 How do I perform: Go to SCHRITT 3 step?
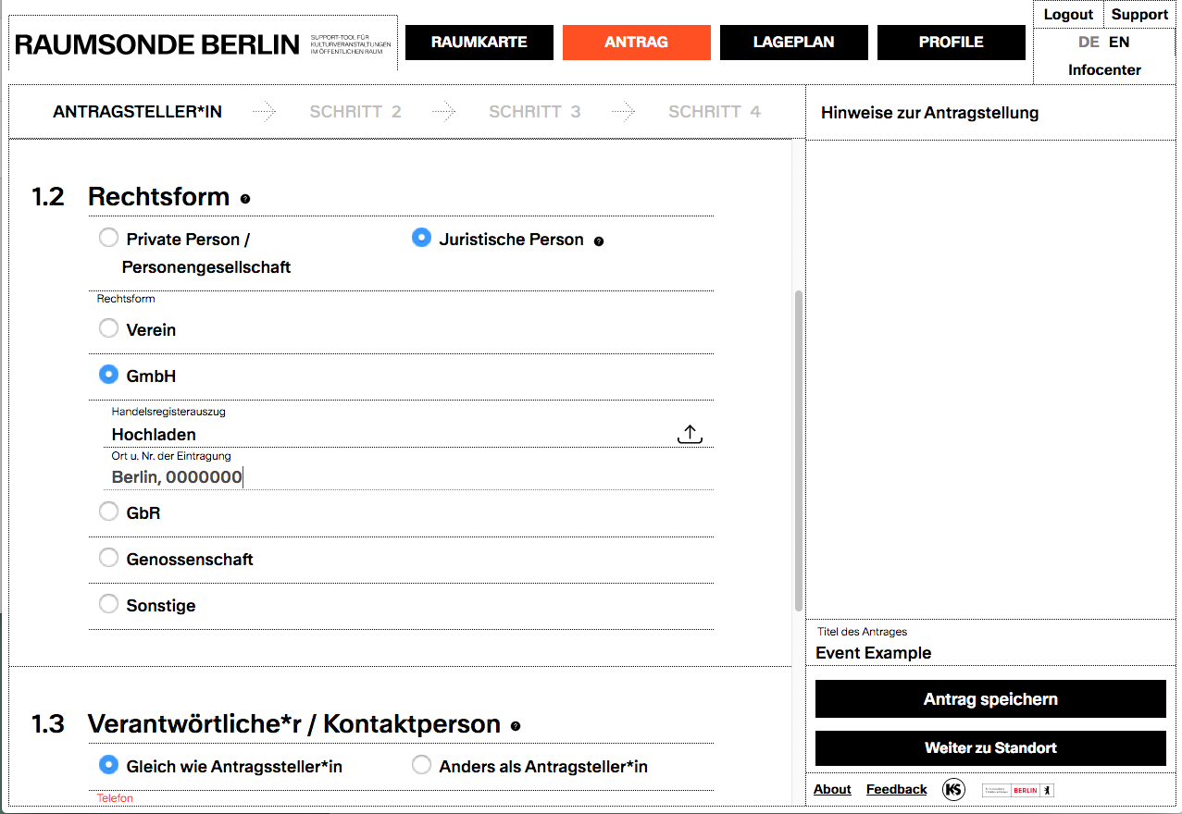[x=535, y=112]
